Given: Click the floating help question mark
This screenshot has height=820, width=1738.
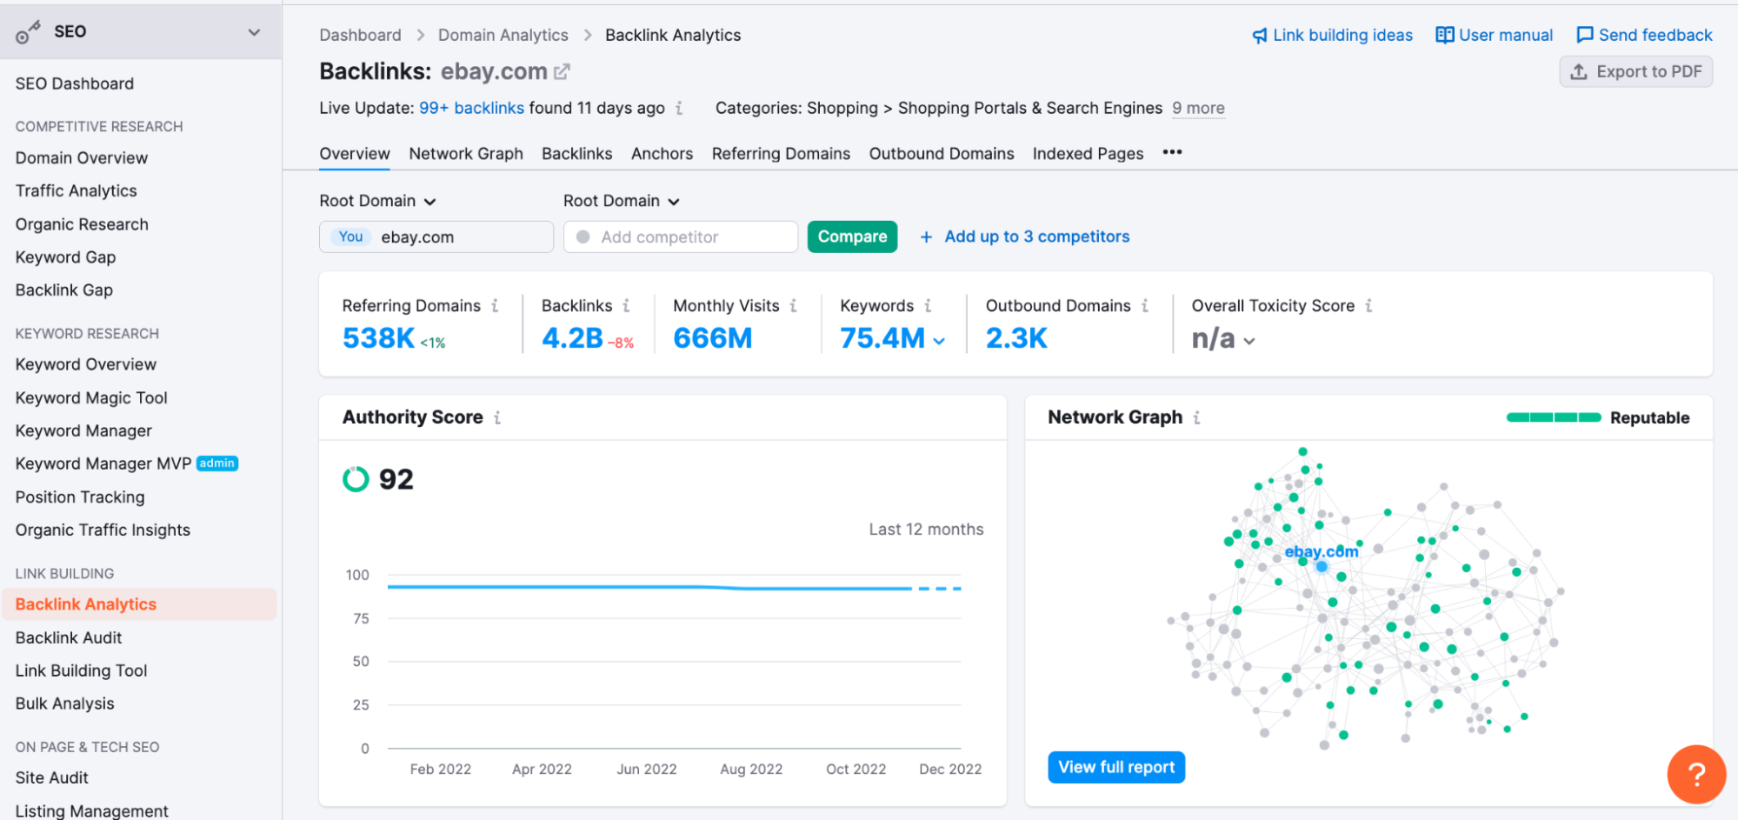Looking at the screenshot, I should 1696,774.
